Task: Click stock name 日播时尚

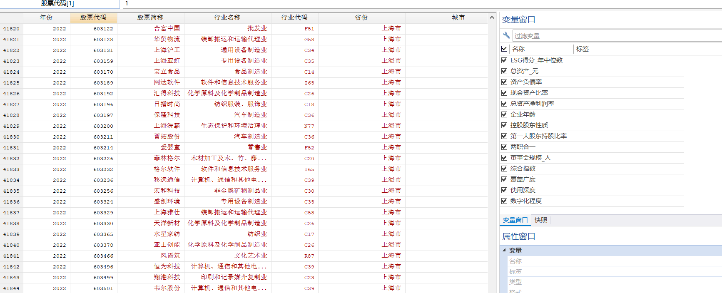Action: click(167, 104)
